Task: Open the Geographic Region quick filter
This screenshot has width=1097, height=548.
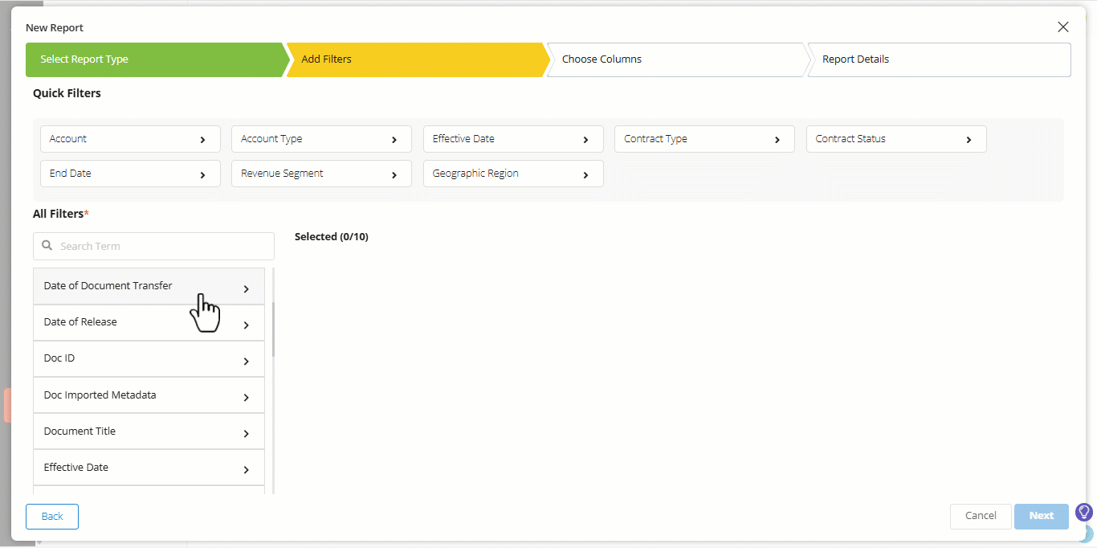Action: point(513,174)
